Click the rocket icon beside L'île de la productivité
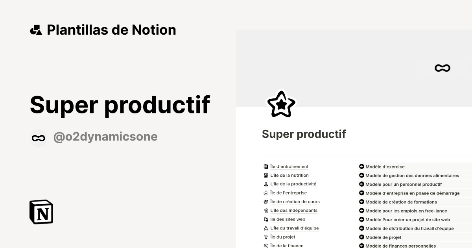 pos(265,184)
